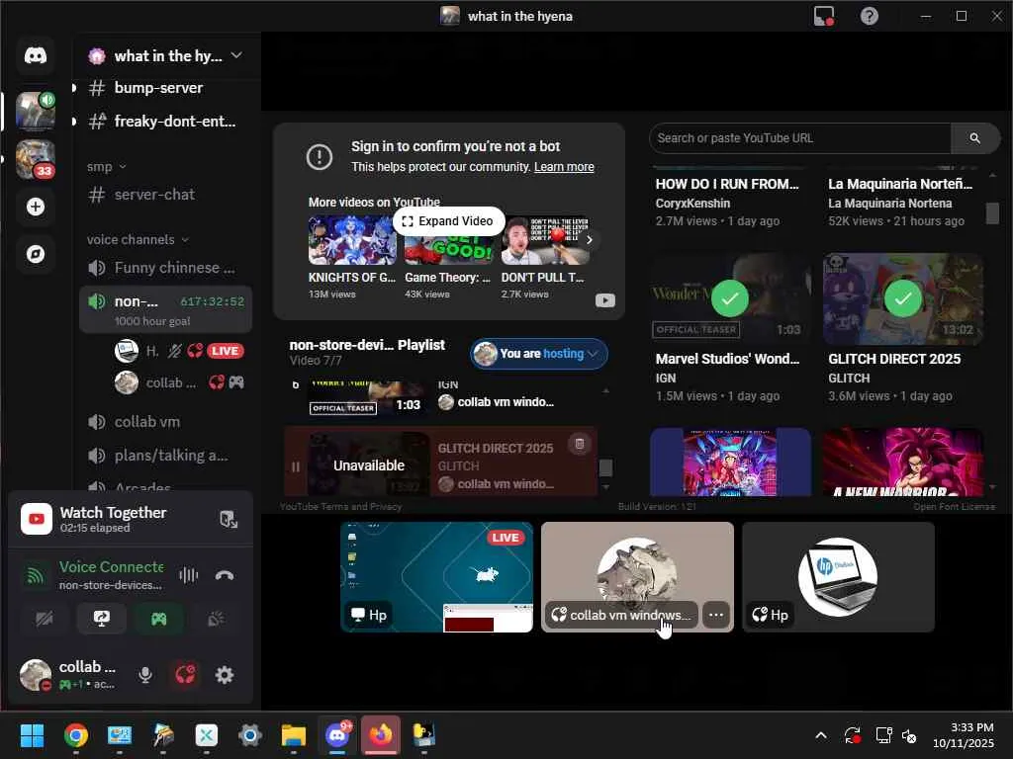The height and width of the screenshot is (759, 1013).
Task: Toggle deafen headphones button
Action: 185,675
